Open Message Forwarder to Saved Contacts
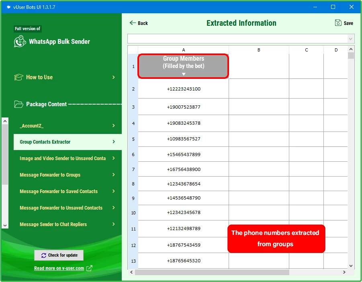This screenshot has height=282, width=362. [67, 191]
